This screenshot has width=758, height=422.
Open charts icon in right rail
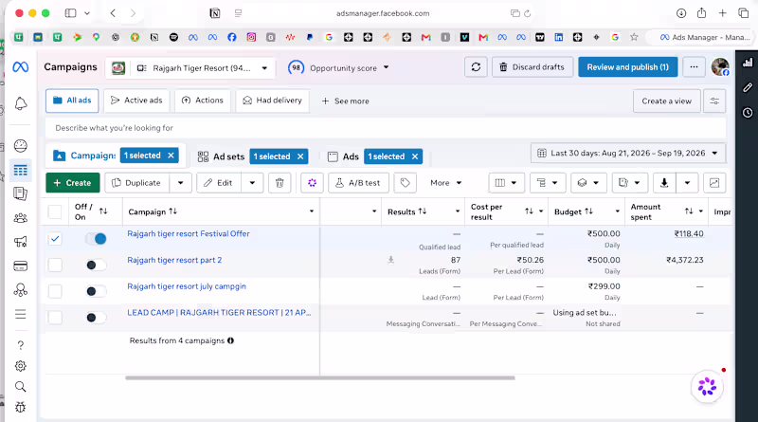(x=748, y=63)
